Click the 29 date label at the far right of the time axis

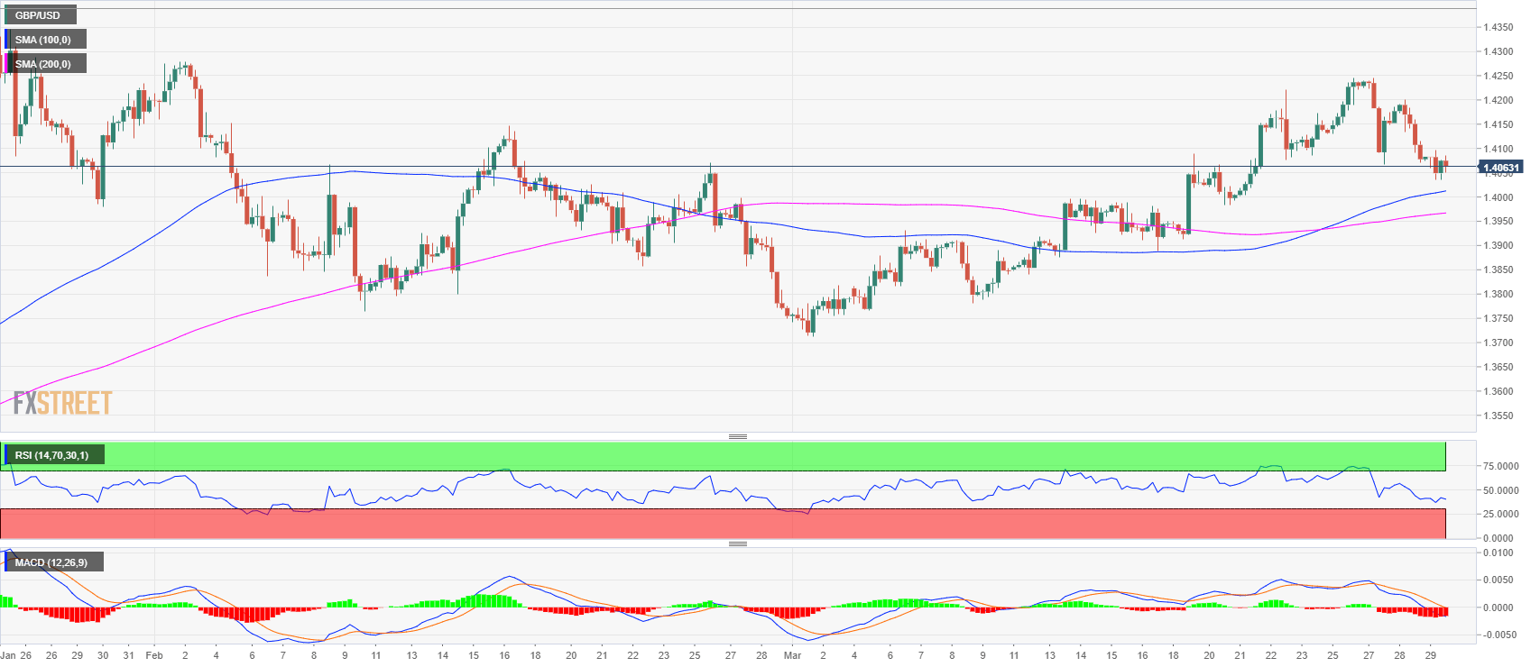[x=1431, y=655]
